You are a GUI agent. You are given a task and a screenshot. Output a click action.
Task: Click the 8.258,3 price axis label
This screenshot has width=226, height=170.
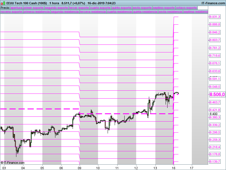coord(215,140)
